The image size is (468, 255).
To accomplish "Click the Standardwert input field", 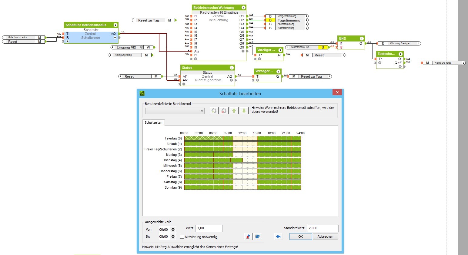I will pos(323,228).
